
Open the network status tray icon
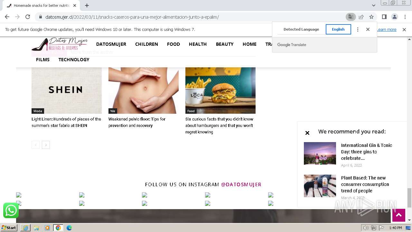(374, 228)
